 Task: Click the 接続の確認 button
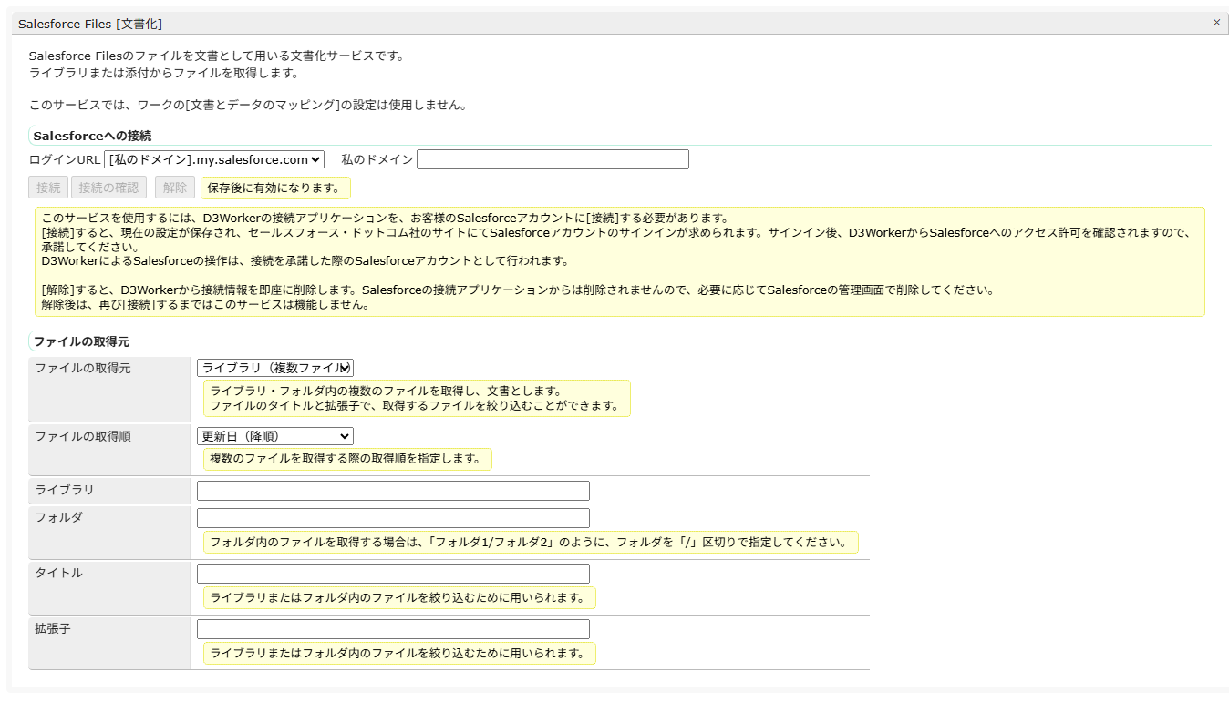click(x=109, y=188)
